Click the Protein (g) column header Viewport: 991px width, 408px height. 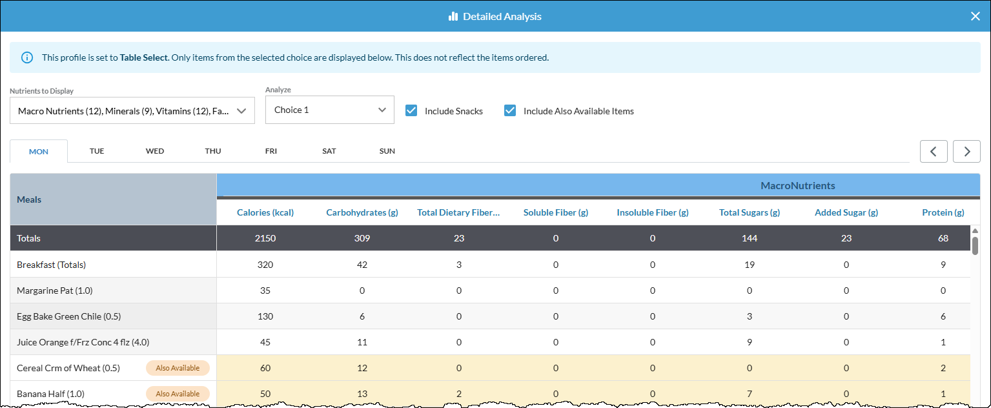(943, 212)
